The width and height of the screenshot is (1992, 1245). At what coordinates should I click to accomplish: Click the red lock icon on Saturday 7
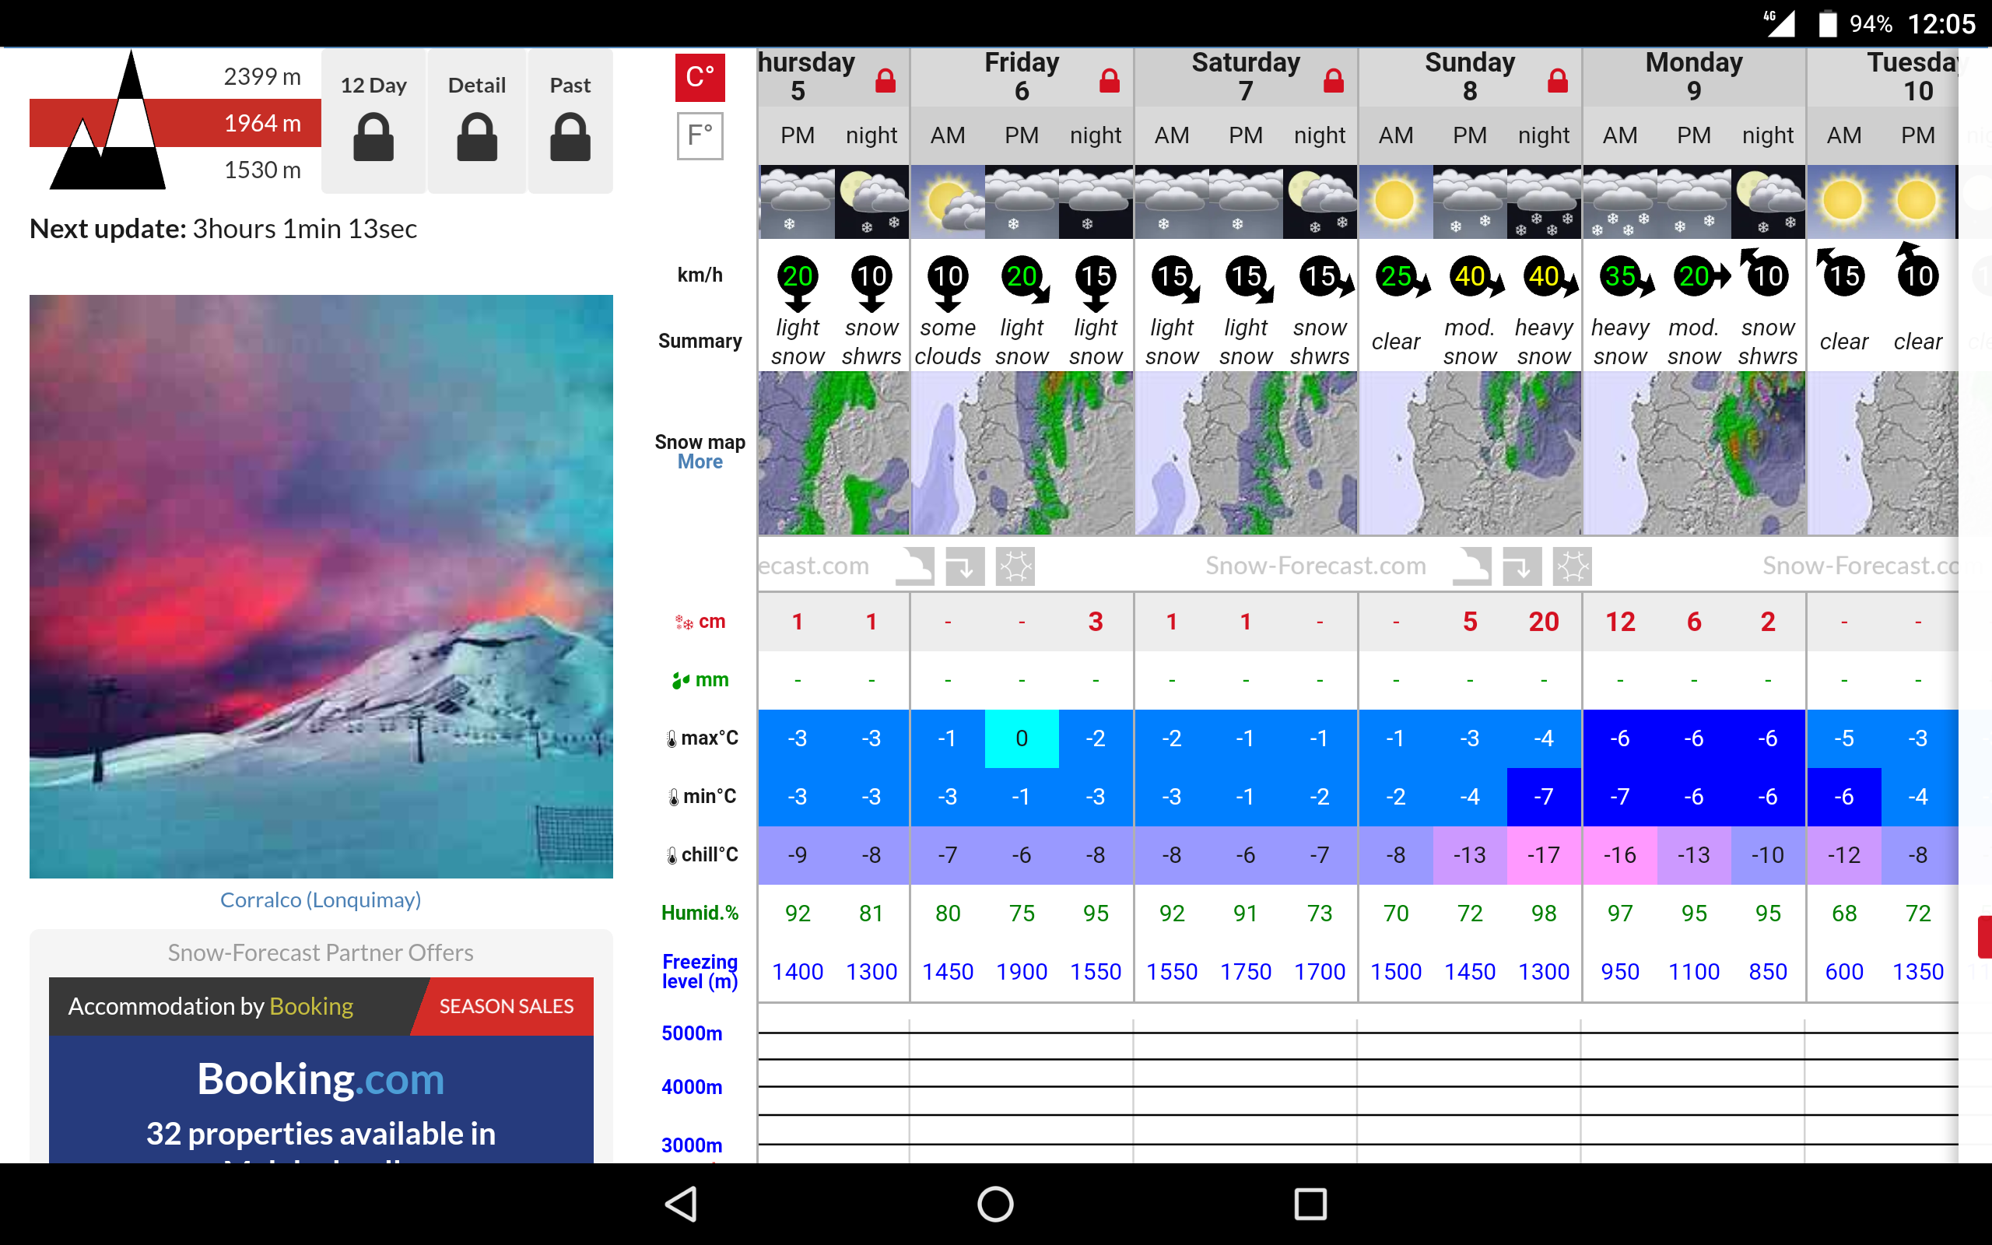coord(1333,81)
